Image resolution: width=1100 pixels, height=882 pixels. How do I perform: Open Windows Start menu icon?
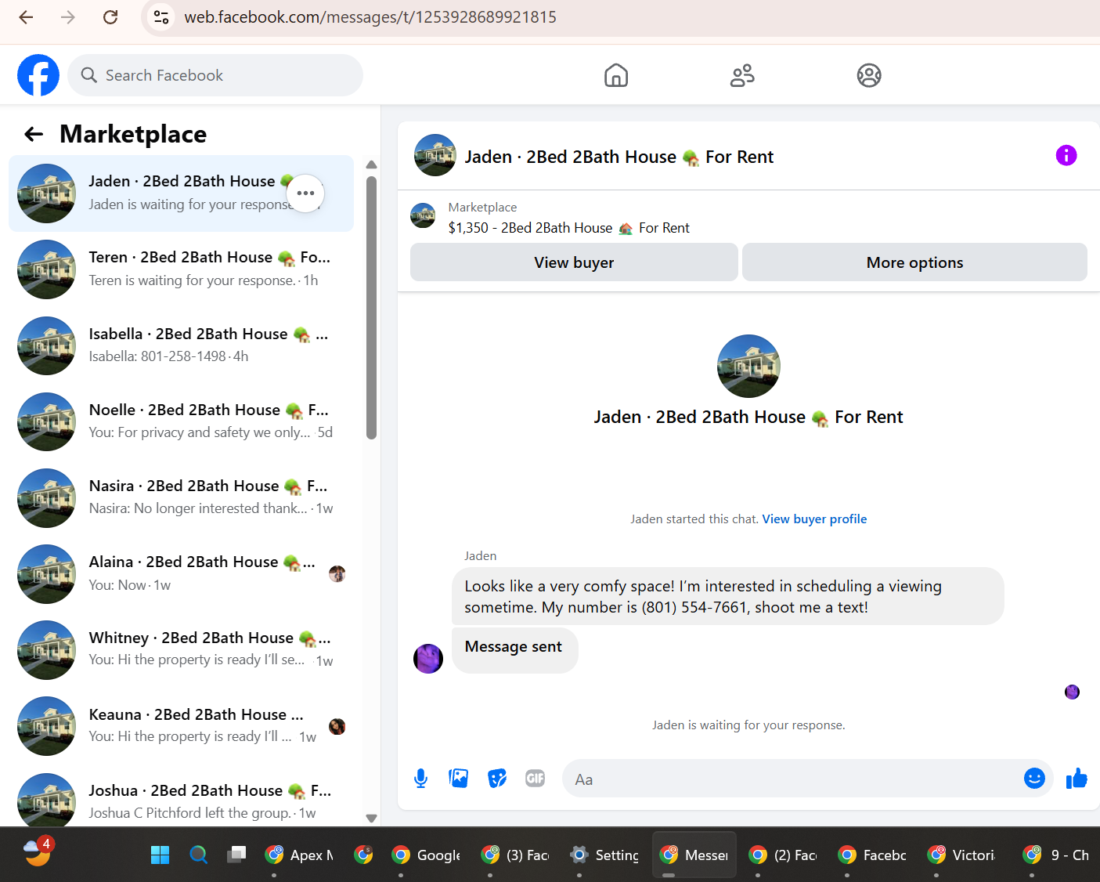[x=160, y=855]
